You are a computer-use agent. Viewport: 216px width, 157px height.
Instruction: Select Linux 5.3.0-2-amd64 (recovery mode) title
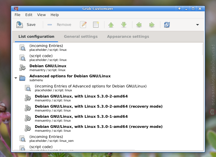[x=99, y=106]
